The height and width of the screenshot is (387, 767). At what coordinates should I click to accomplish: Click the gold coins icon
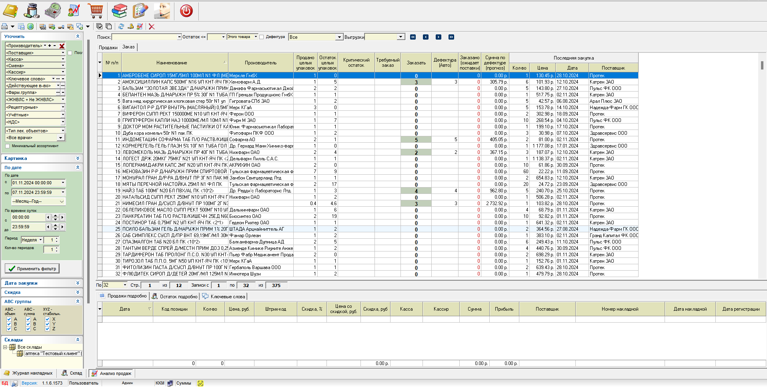(130, 26)
